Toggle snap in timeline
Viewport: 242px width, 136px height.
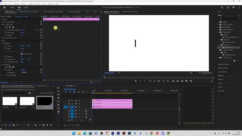[x=70, y=92]
